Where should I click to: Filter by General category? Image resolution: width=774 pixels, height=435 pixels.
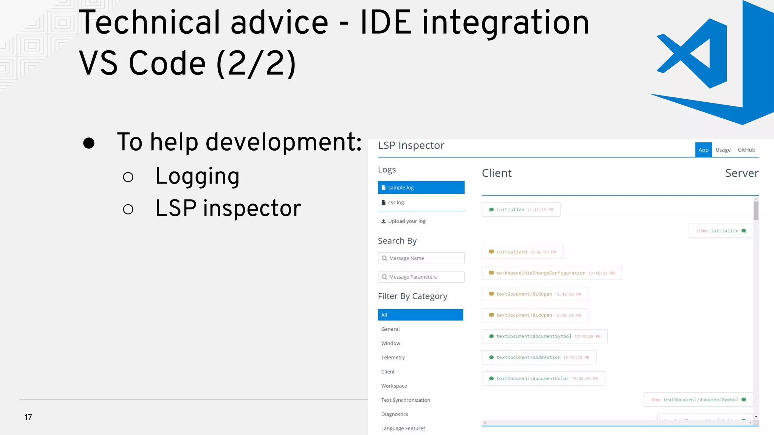click(390, 329)
